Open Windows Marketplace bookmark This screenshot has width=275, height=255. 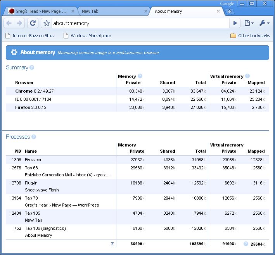coord(87,36)
